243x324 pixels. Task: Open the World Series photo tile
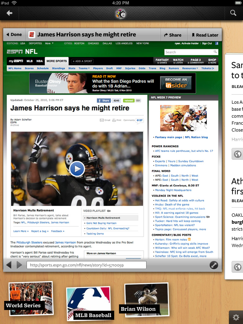(30, 299)
